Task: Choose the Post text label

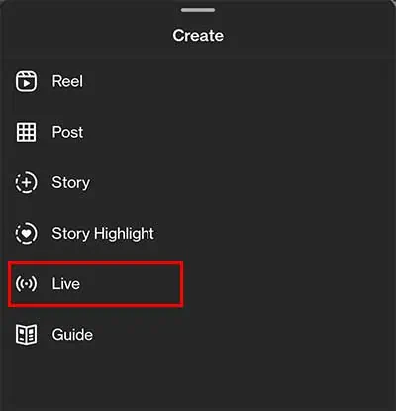Action: [x=67, y=132]
